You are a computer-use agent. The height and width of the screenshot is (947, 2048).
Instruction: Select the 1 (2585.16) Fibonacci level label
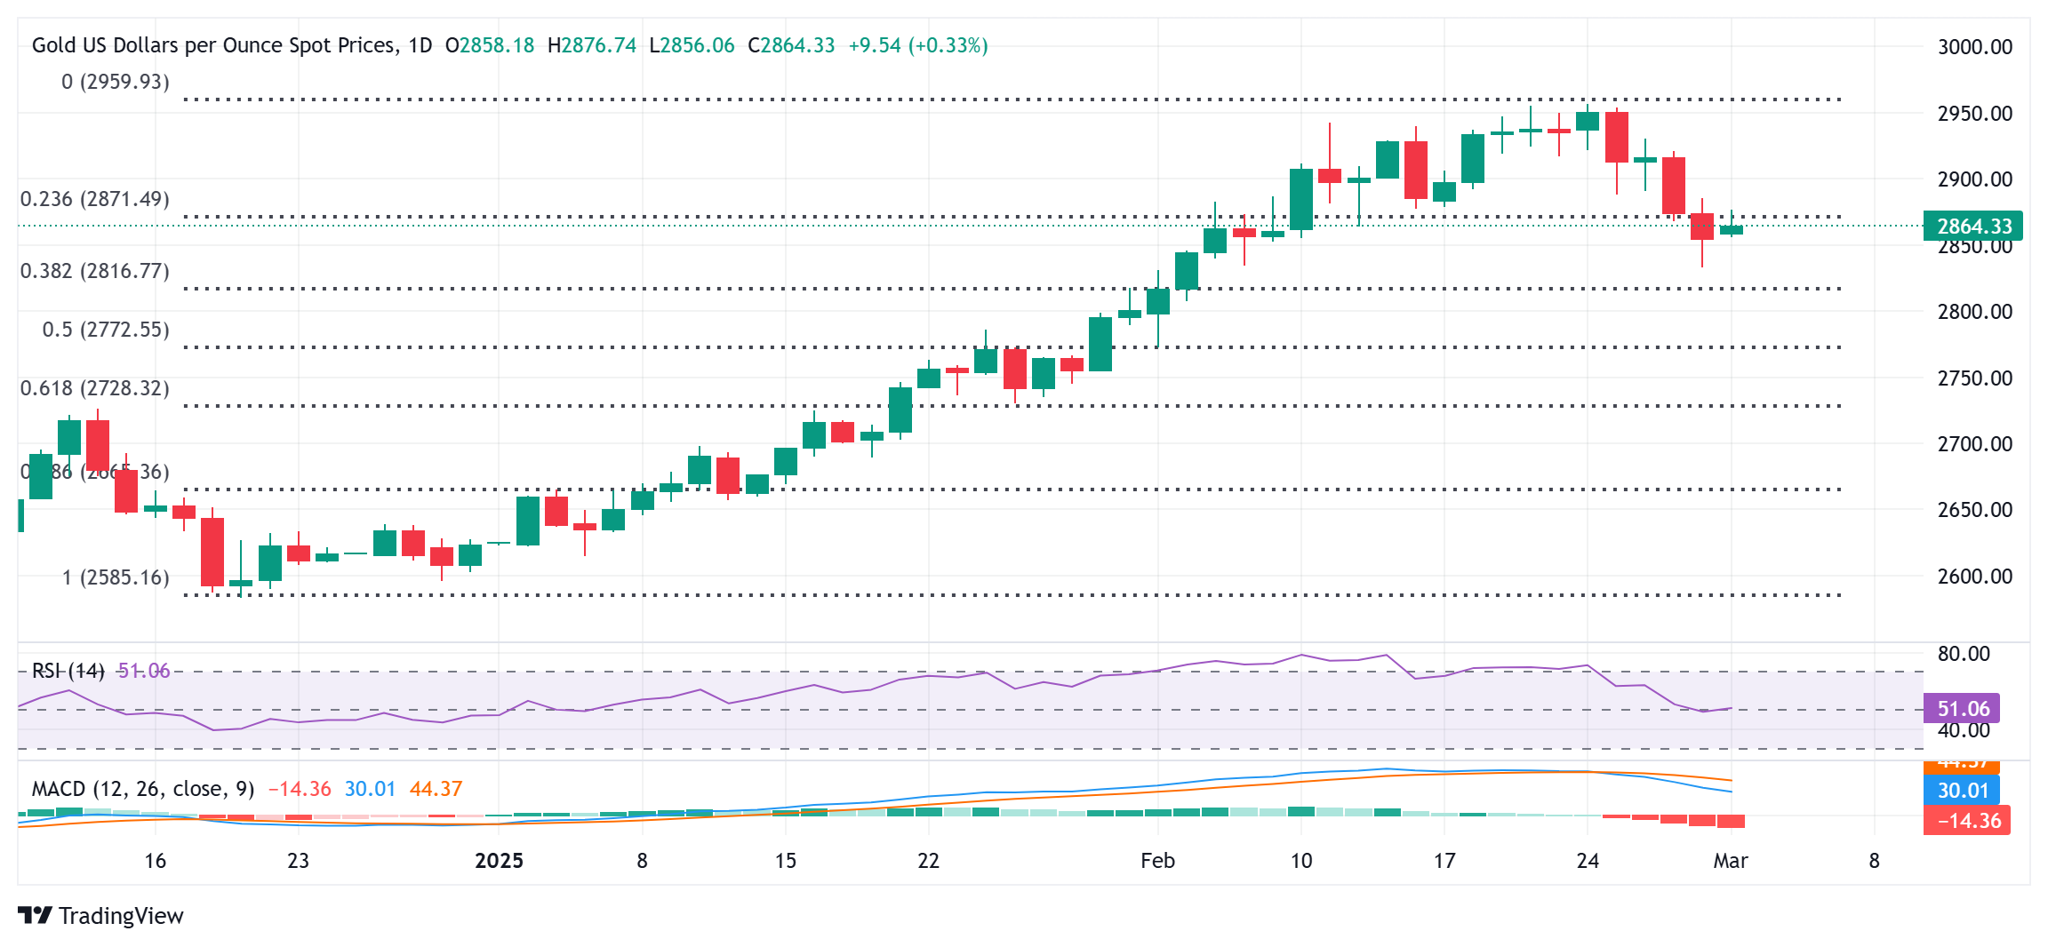(x=115, y=577)
